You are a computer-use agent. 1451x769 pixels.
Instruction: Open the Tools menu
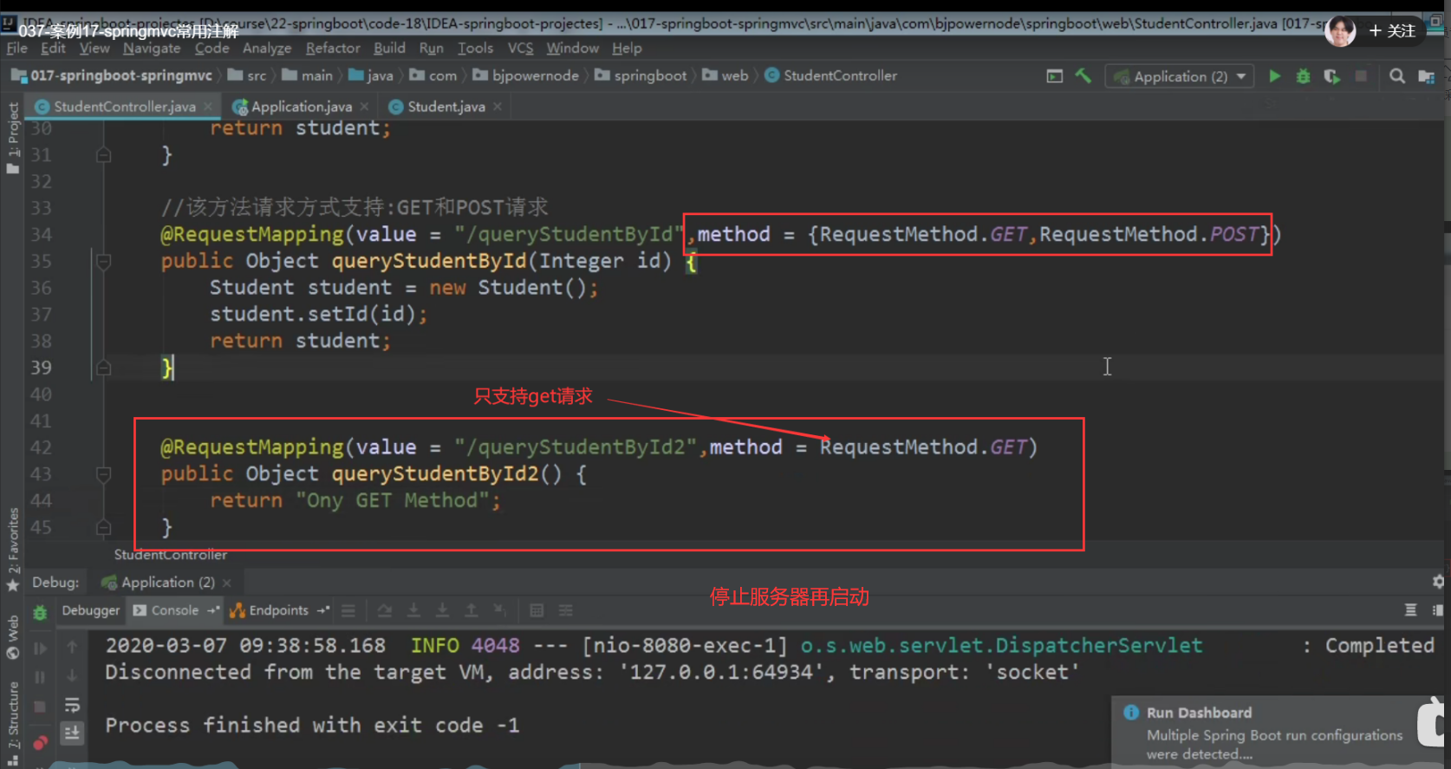(475, 49)
